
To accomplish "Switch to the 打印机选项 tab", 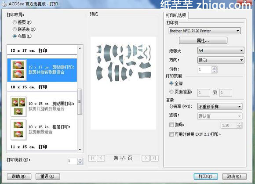I will 176,15.
